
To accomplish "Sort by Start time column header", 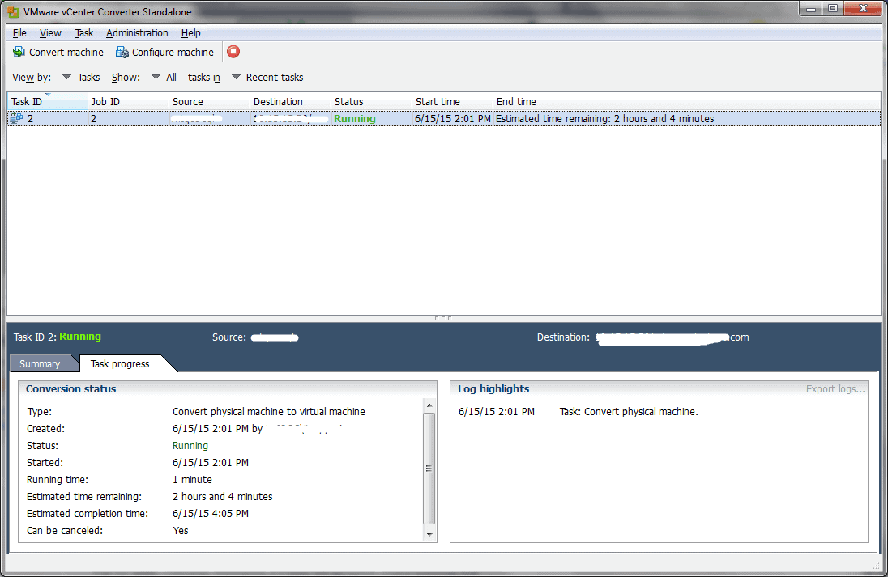I will tap(452, 101).
